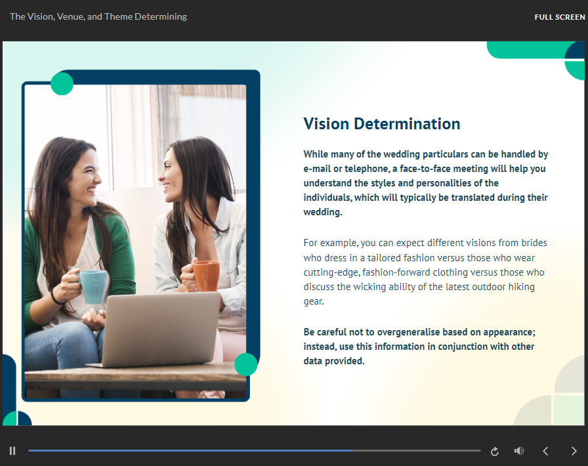Mute the audio volume
This screenshot has height=466, width=588.
point(519,451)
